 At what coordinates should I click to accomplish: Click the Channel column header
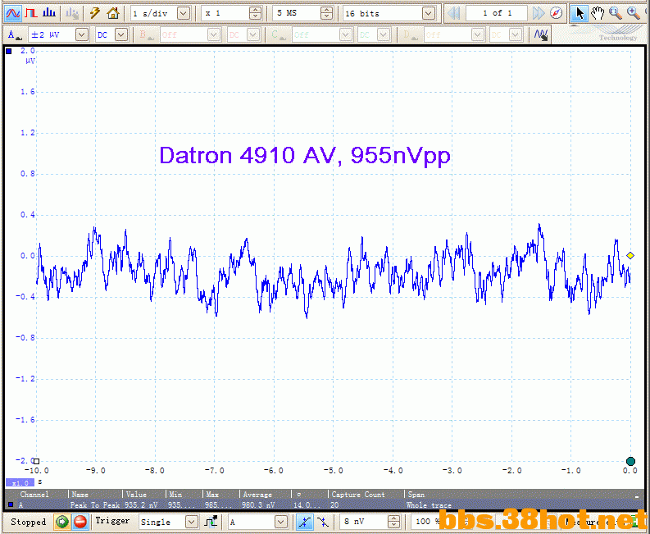click(x=34, y=494)
